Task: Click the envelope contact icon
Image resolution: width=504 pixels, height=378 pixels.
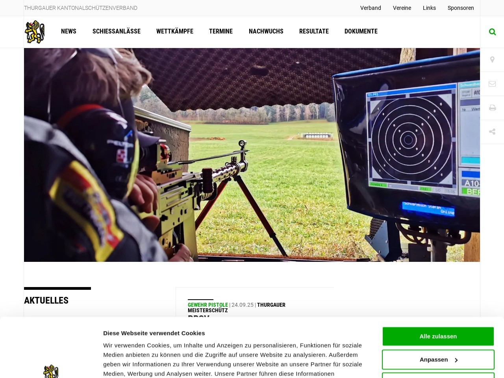Action: 492,84
